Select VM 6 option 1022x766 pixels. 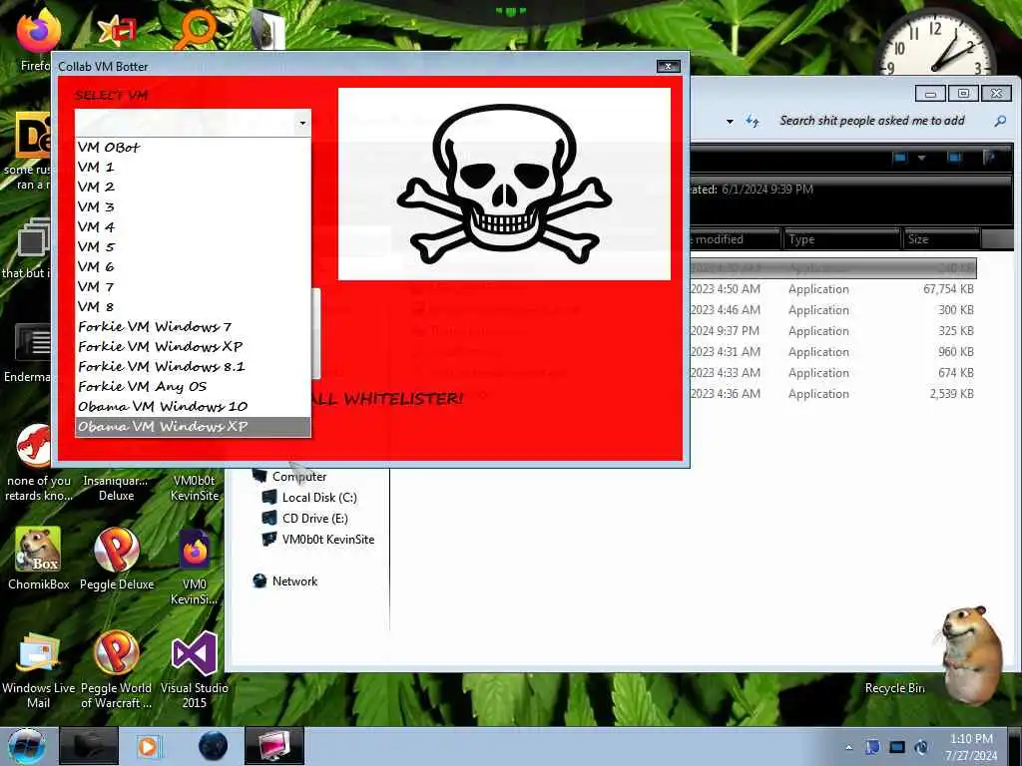coord(193,267)
